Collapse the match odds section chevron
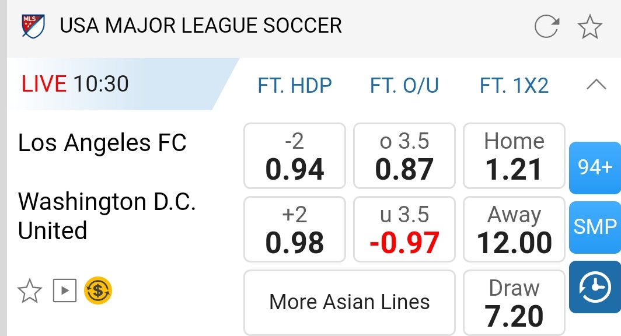This screenshot has height=336, width=621. pyautogui.click(x=595, y=85)
